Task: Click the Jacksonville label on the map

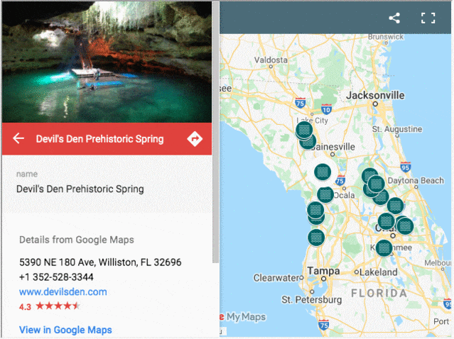Action: point(375,95)
